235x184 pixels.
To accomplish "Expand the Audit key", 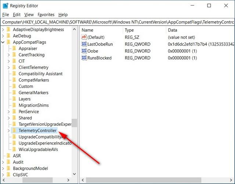I will click(x=3, y=162).
